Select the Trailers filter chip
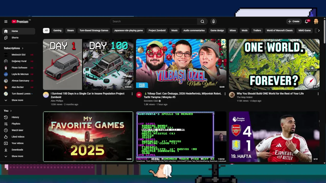Screen dimensions: 326x183 click(x=257, y=30)
